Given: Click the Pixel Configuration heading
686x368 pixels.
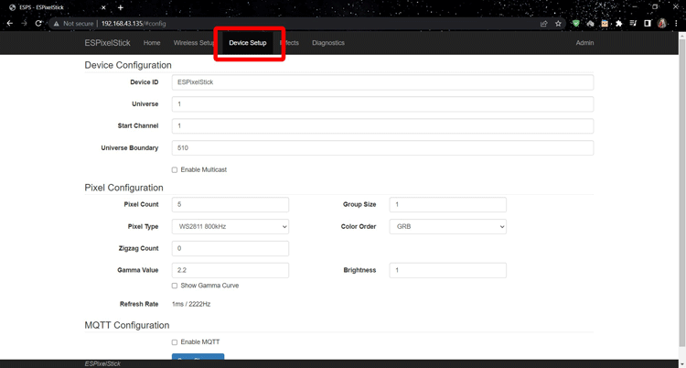Looking at the screenshot, I should 123,188.
